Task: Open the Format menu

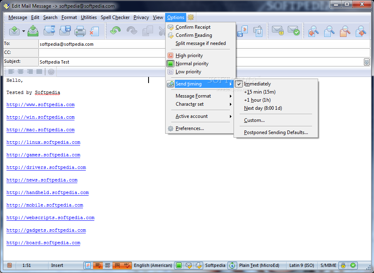Action: click(69, 17)
